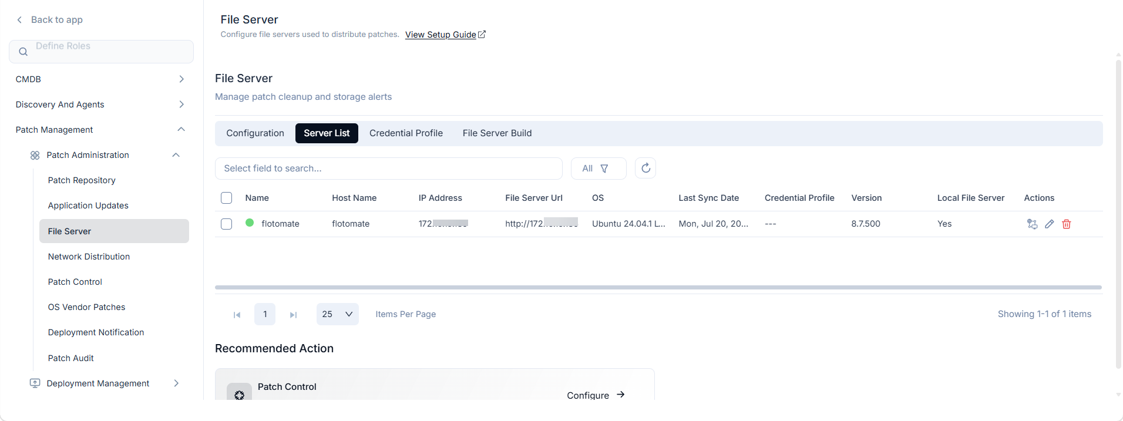
Task: Click the Credential Profile column header
Action: coord(799,198)
